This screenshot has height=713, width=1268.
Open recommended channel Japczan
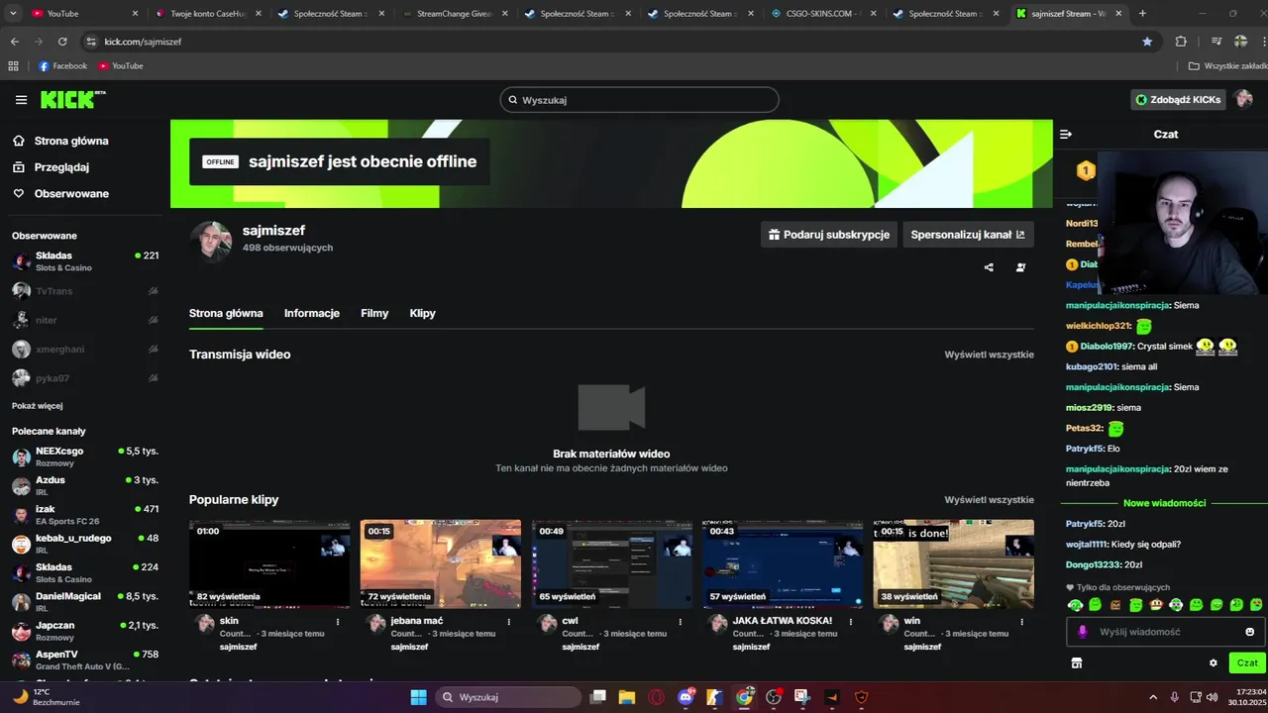coord(85,631)
